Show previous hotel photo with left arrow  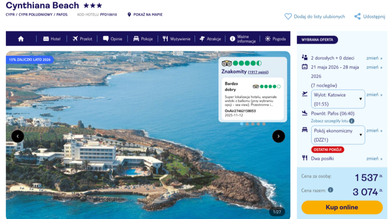(x=18, y=136)
